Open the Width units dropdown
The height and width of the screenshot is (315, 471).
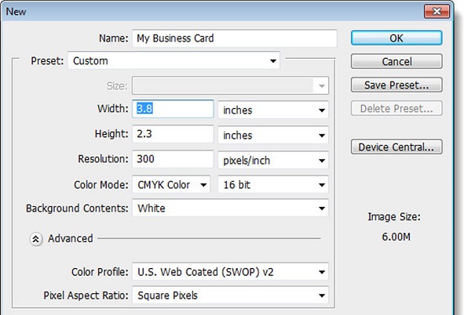tap(272, 110)
